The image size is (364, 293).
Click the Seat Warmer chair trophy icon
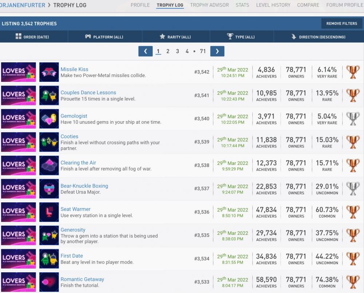click(x=49, y=212)
